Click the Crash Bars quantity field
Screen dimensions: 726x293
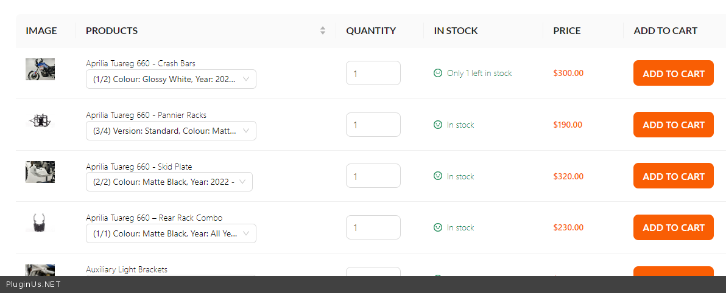click(373, 73)
